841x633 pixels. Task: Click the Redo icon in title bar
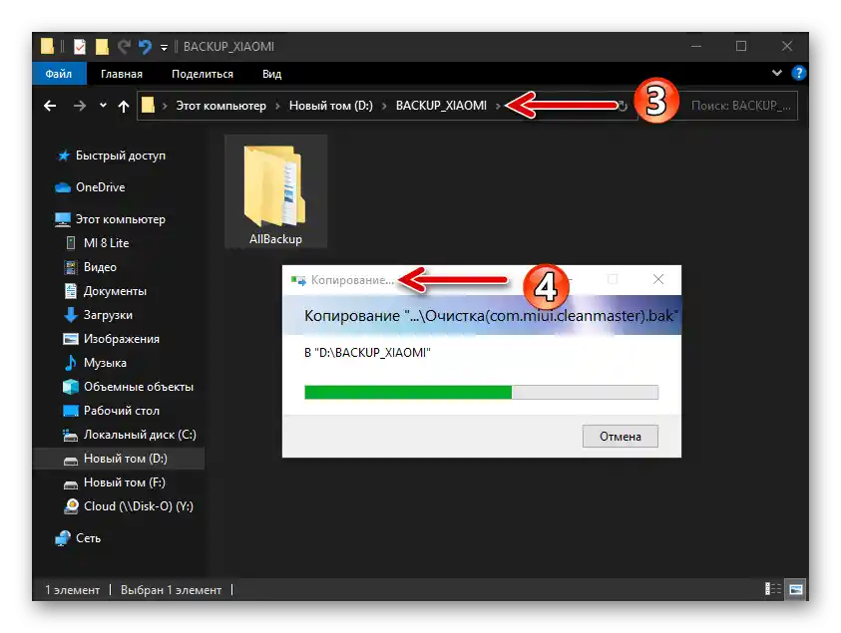pyautogui.click(x=124, y=47)
